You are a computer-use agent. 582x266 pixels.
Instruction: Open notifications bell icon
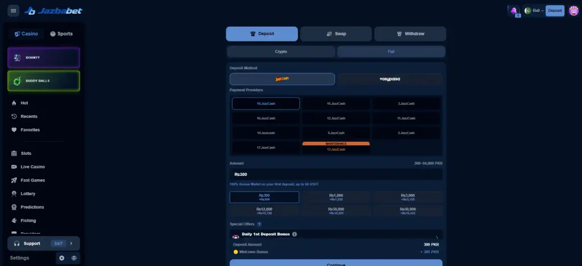514,10
